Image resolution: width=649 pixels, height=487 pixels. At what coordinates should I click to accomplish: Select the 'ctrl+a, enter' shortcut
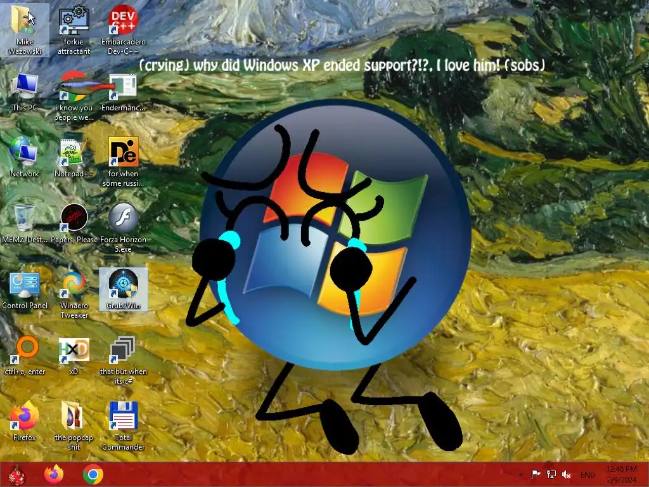(24, 356)
